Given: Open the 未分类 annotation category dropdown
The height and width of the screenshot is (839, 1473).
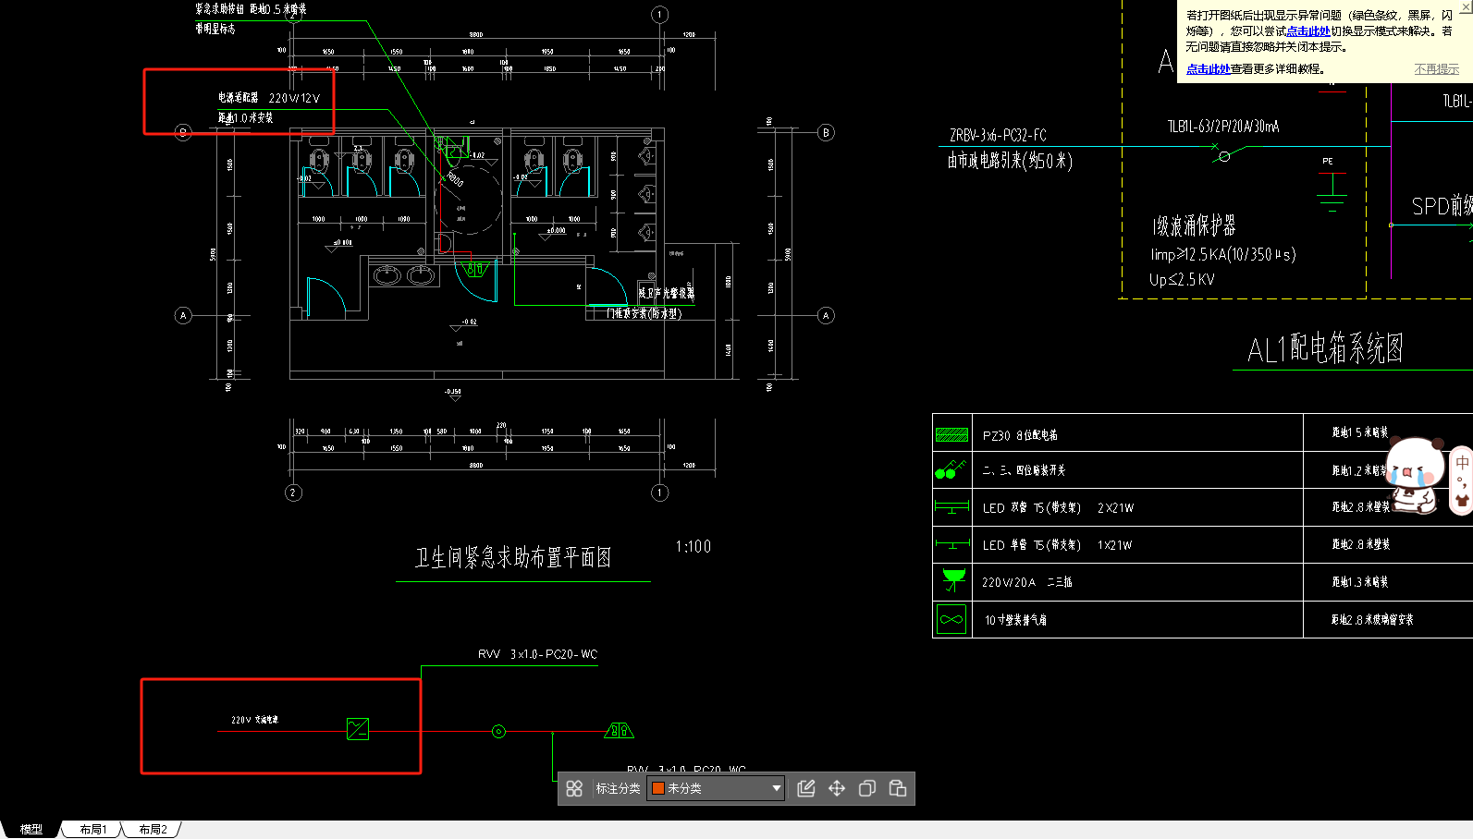Looking at the screenshot, I should point(716,788).
